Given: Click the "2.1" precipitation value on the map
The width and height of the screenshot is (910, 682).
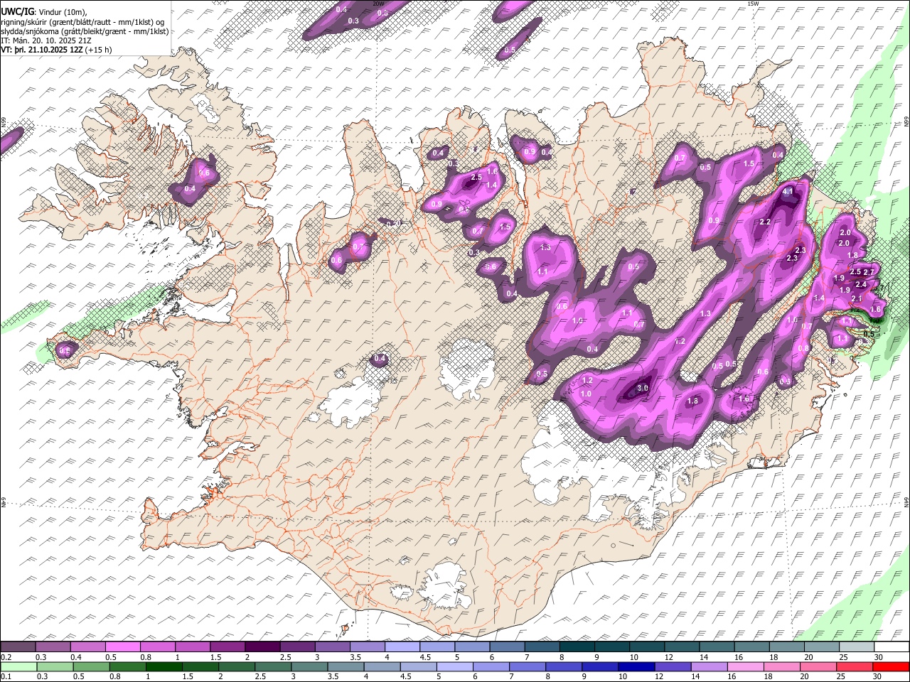Looking at the screenshot, I should pos(857,299).
